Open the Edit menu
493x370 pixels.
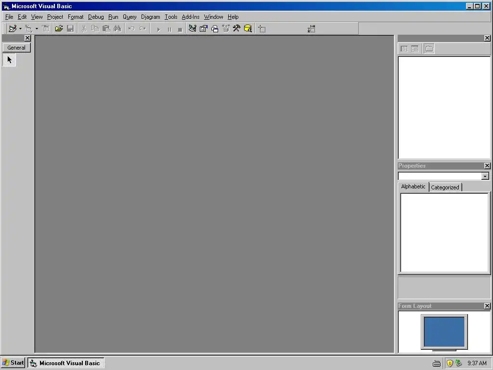pos(22,17)
